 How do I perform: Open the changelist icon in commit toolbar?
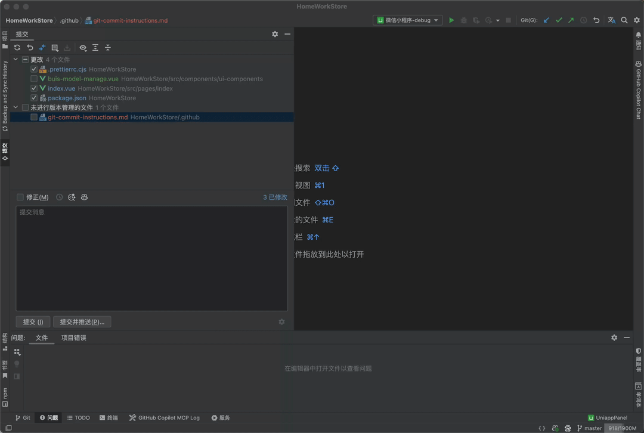[x=55, y=48]
